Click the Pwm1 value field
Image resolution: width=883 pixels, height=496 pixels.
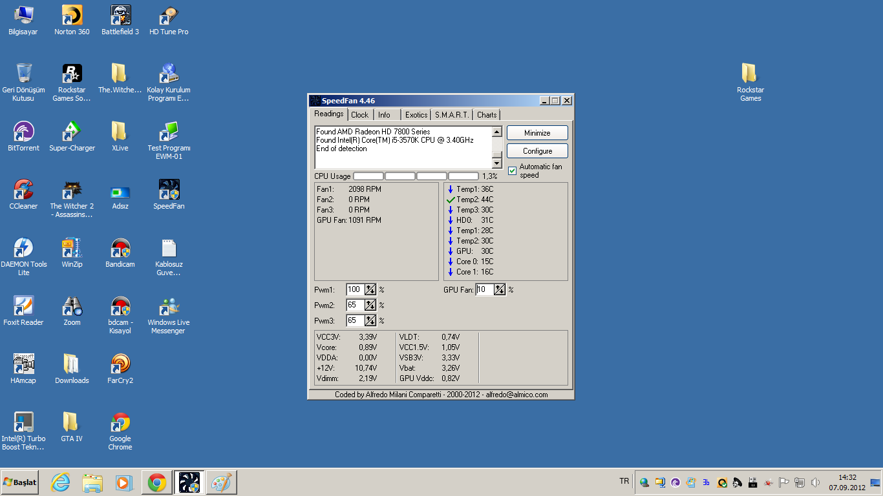[x=356, y=290]
